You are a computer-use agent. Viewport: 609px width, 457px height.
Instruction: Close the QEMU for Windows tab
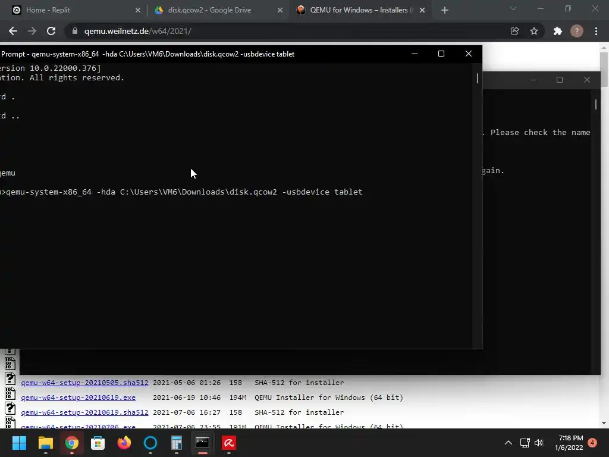click(x=422, y=11)
